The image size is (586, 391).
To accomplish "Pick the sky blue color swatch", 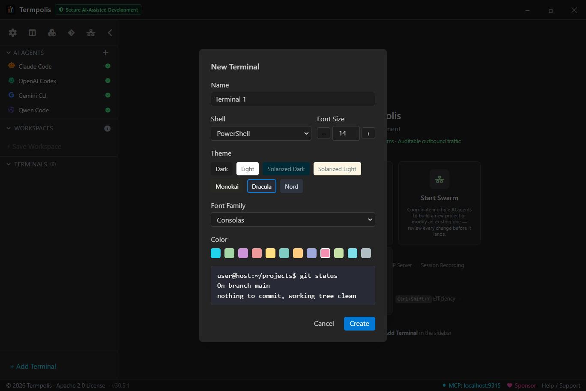I will pyautogui.click(x=353, y=253).
